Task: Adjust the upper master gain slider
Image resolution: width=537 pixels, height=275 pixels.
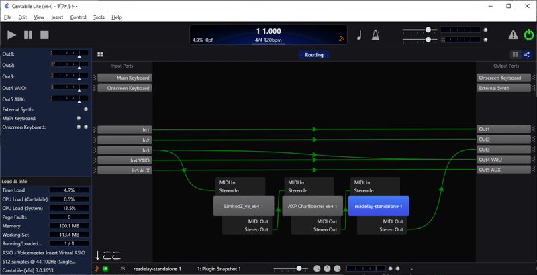Action: tap(428, 30)
